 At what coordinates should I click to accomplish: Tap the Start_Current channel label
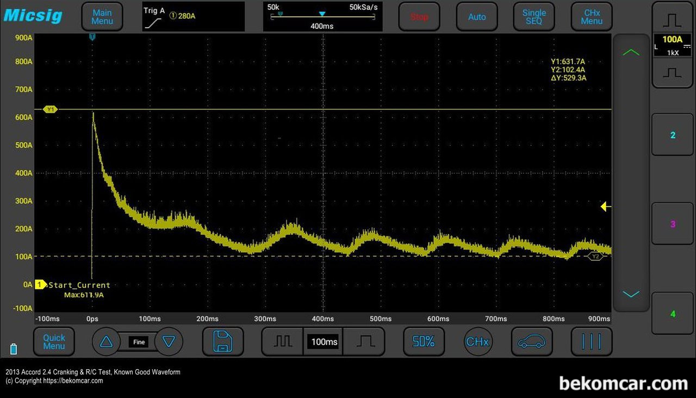(x=79, y=285)
